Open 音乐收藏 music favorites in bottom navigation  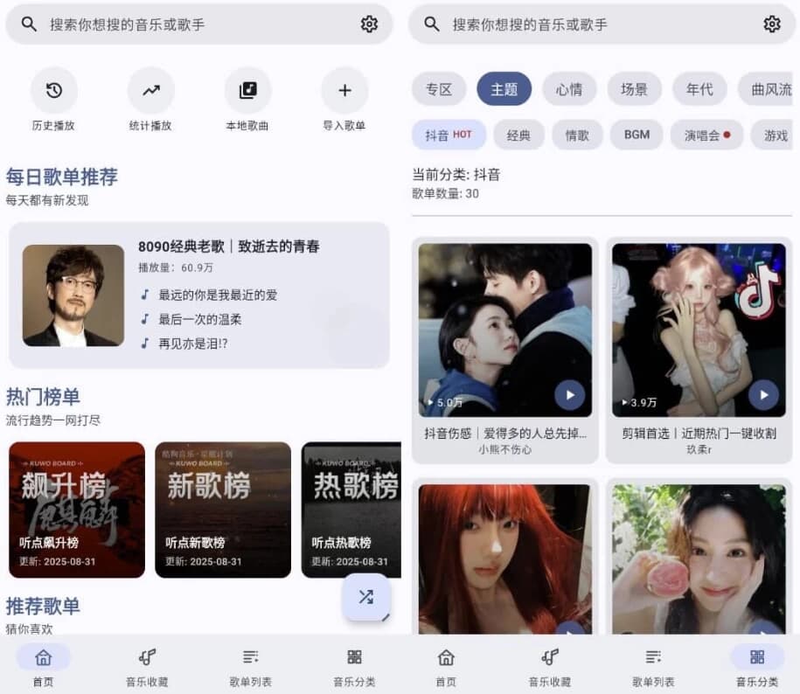tap(147, 664)
